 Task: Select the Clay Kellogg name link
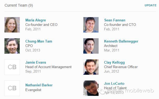[114, 62]
